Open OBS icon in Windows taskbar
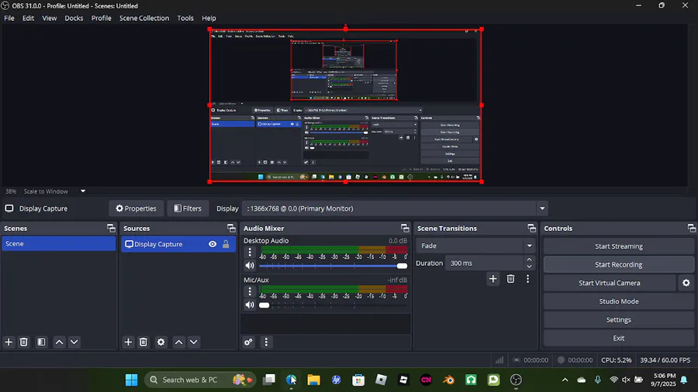The image size is (698, 392). pos(516,380)
